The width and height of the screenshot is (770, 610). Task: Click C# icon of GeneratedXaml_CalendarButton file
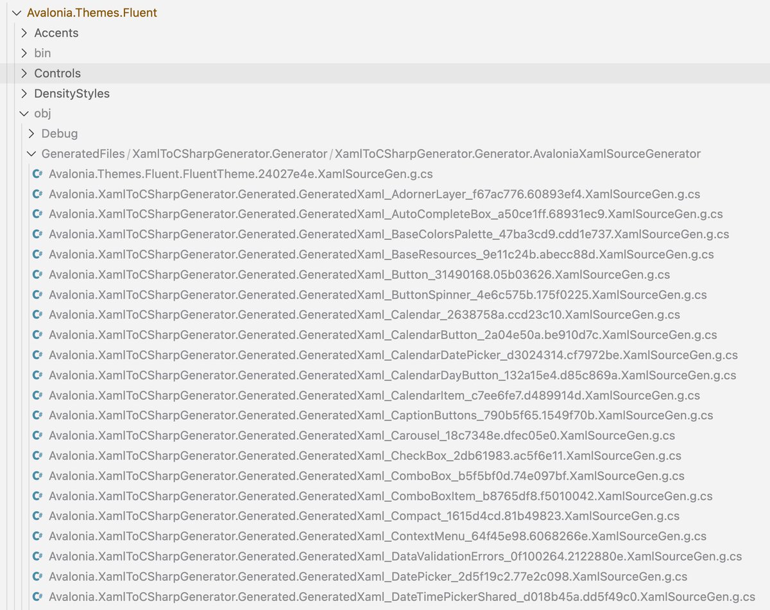click(x=38, y=335)
